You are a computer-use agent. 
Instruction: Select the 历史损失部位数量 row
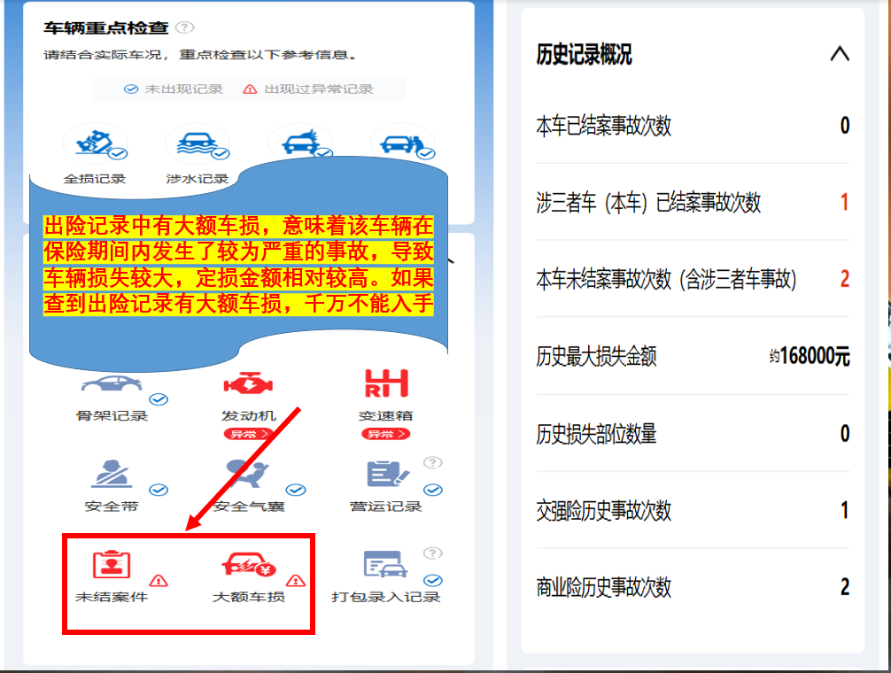point(693,434)
